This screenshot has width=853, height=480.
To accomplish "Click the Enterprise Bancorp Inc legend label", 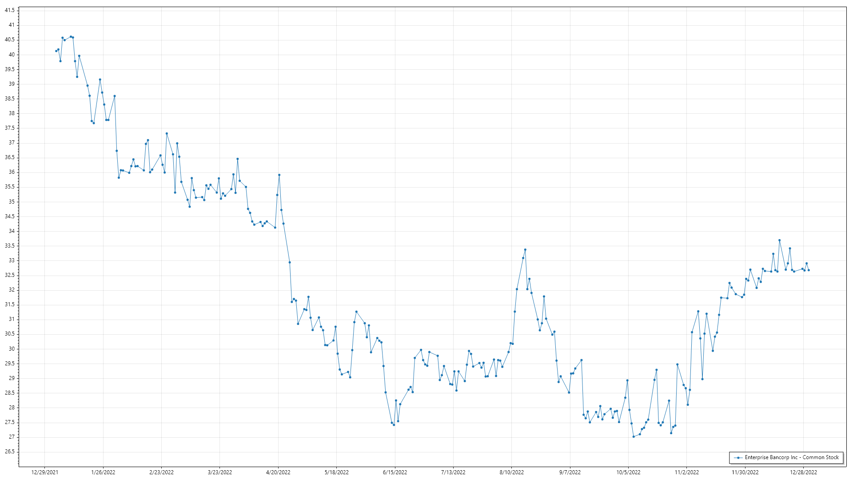I will [x=792, y=457].
